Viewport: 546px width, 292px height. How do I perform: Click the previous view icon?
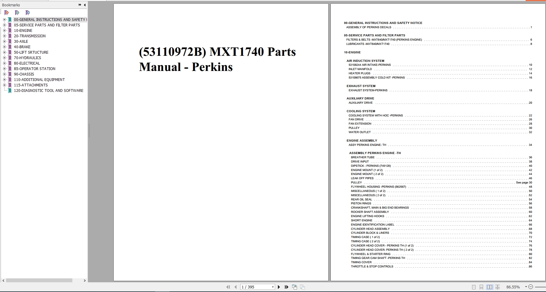click(295, 287)
